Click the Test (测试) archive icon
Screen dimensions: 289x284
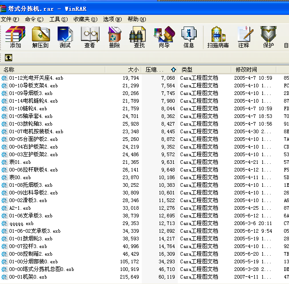65,34
